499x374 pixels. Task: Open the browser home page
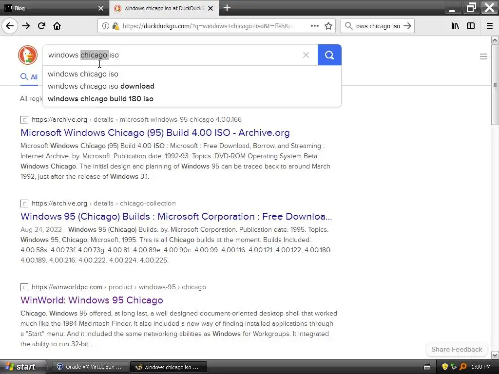pos(57,26)
